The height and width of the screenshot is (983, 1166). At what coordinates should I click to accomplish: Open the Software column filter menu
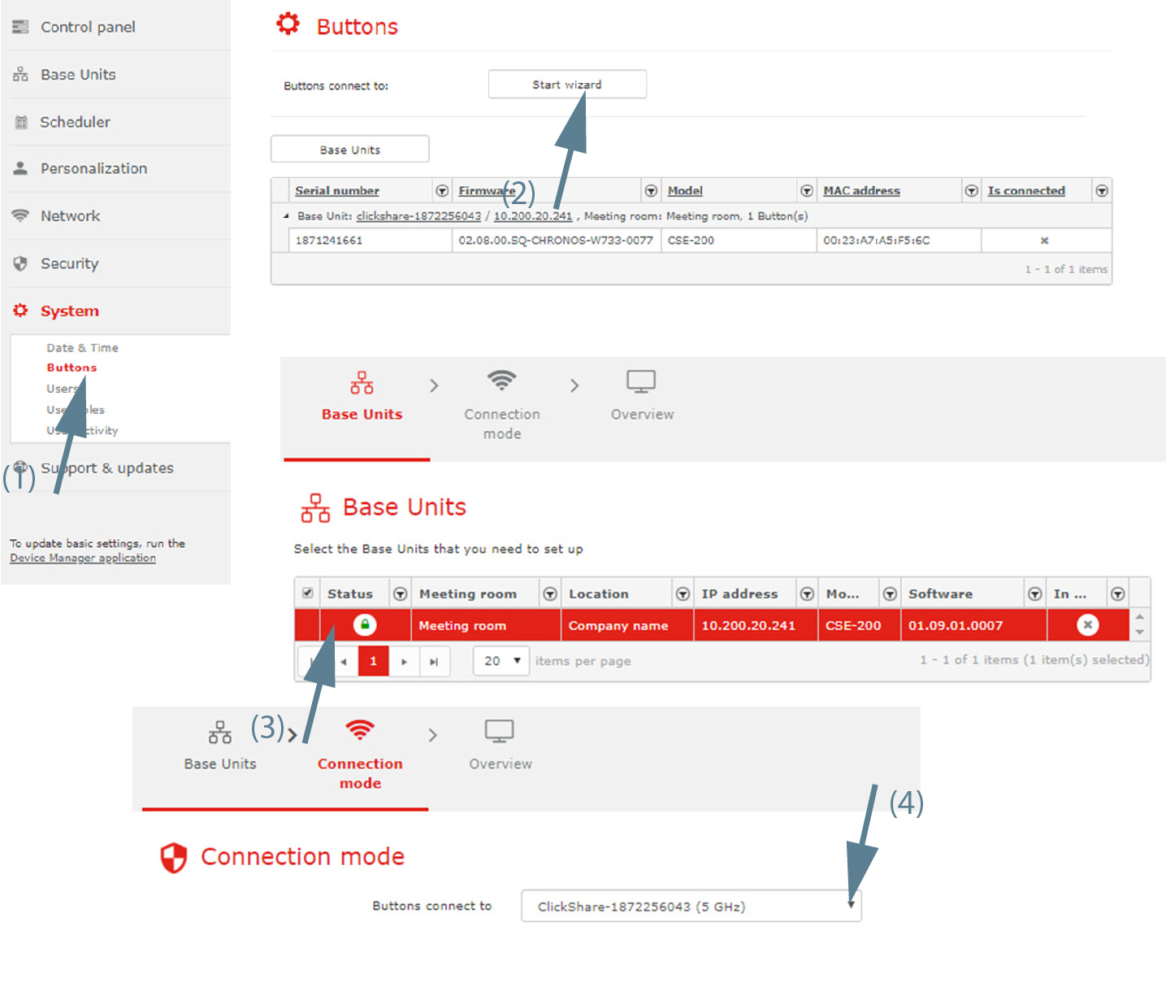tap(1034, 594)
